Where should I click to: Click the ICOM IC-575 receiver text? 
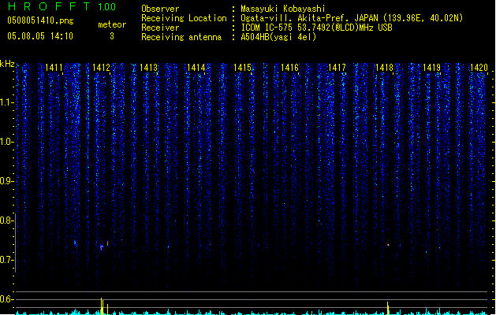click(x=316, y=28)
